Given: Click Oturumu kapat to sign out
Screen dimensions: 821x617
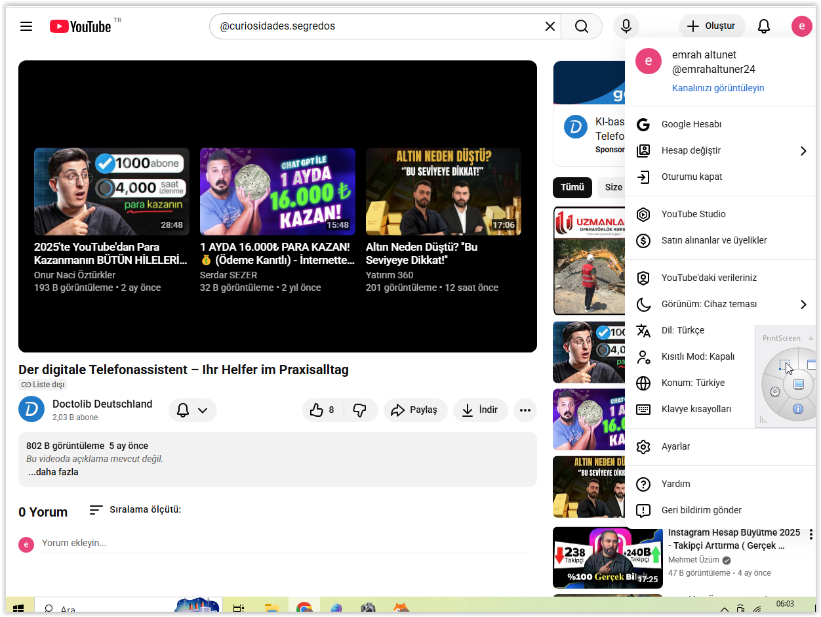Looking at the screenshot, I should (720, 177).
